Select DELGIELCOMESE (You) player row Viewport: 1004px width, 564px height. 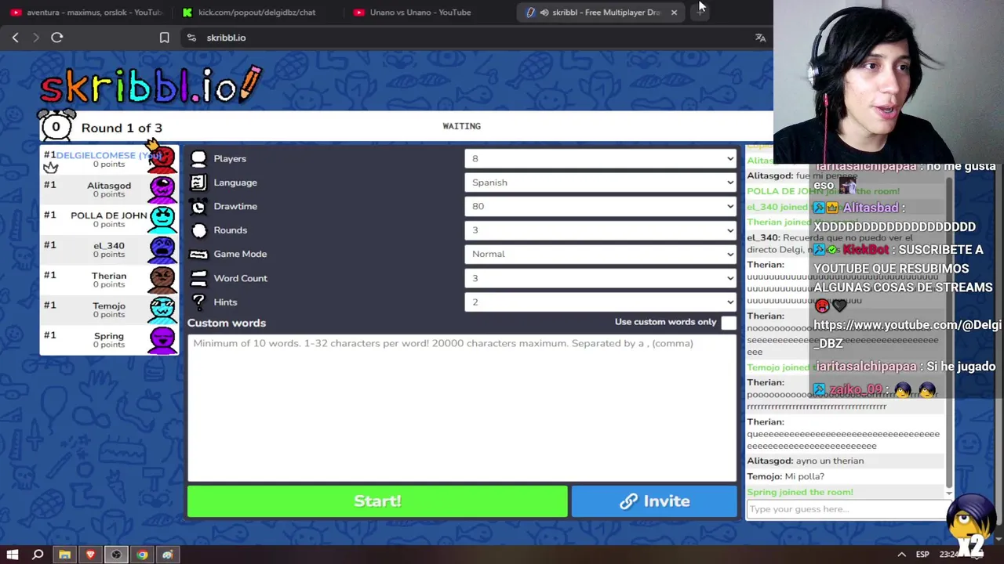(x=109, y=159)
